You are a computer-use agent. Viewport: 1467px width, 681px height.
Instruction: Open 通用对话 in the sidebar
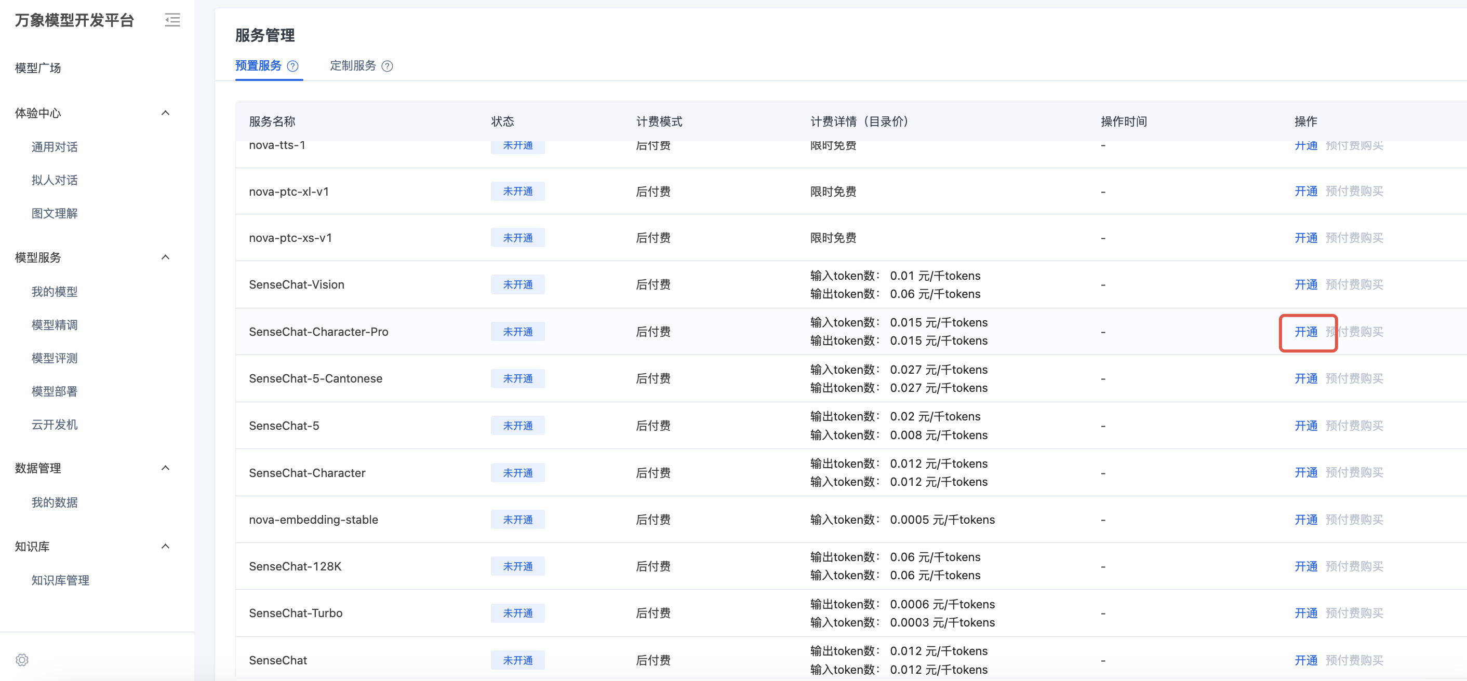tap(55, 147)
